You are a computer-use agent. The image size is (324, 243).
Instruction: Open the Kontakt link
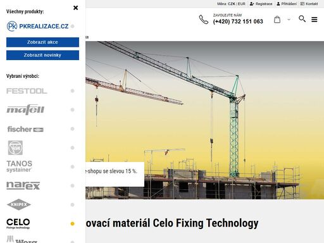click(309, 4)
